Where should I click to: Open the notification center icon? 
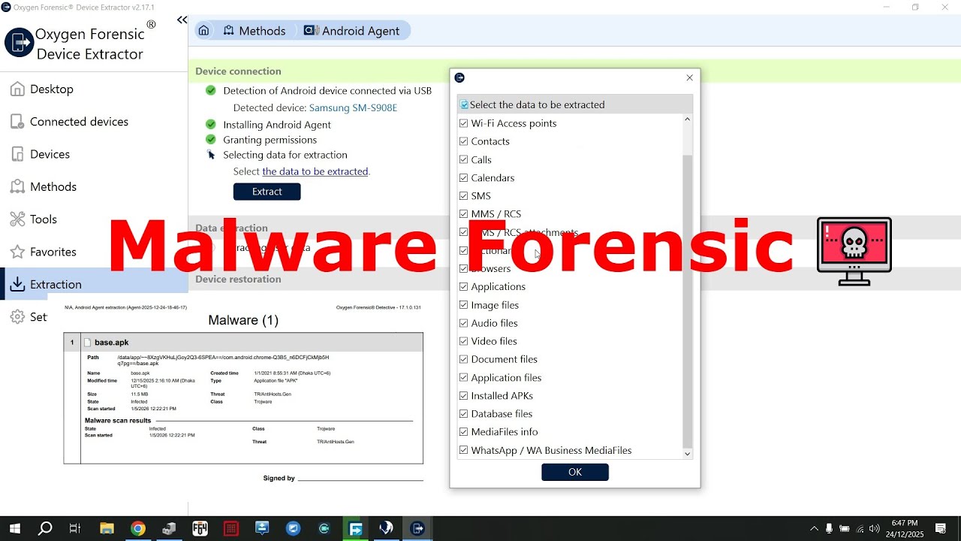pos(941,529)
